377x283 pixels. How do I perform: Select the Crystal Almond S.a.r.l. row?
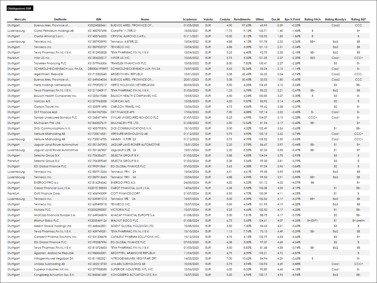(188, 36)
